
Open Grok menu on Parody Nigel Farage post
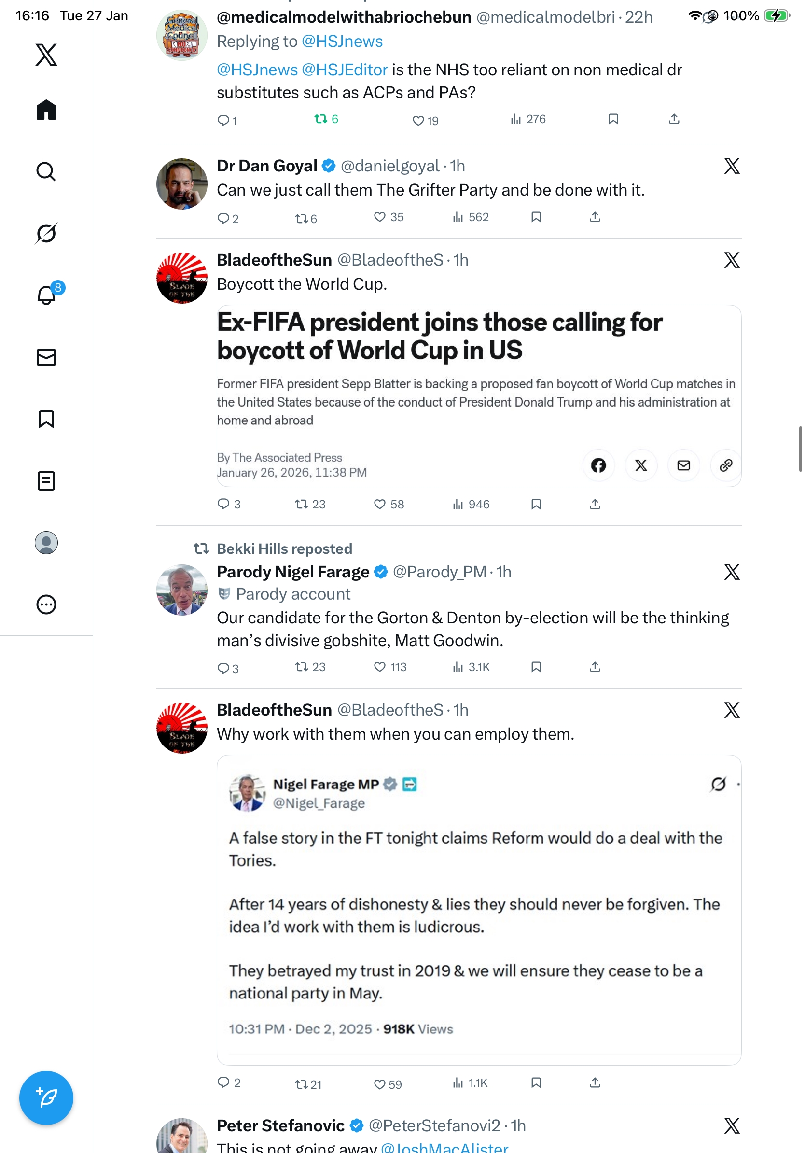coord(731,572)
